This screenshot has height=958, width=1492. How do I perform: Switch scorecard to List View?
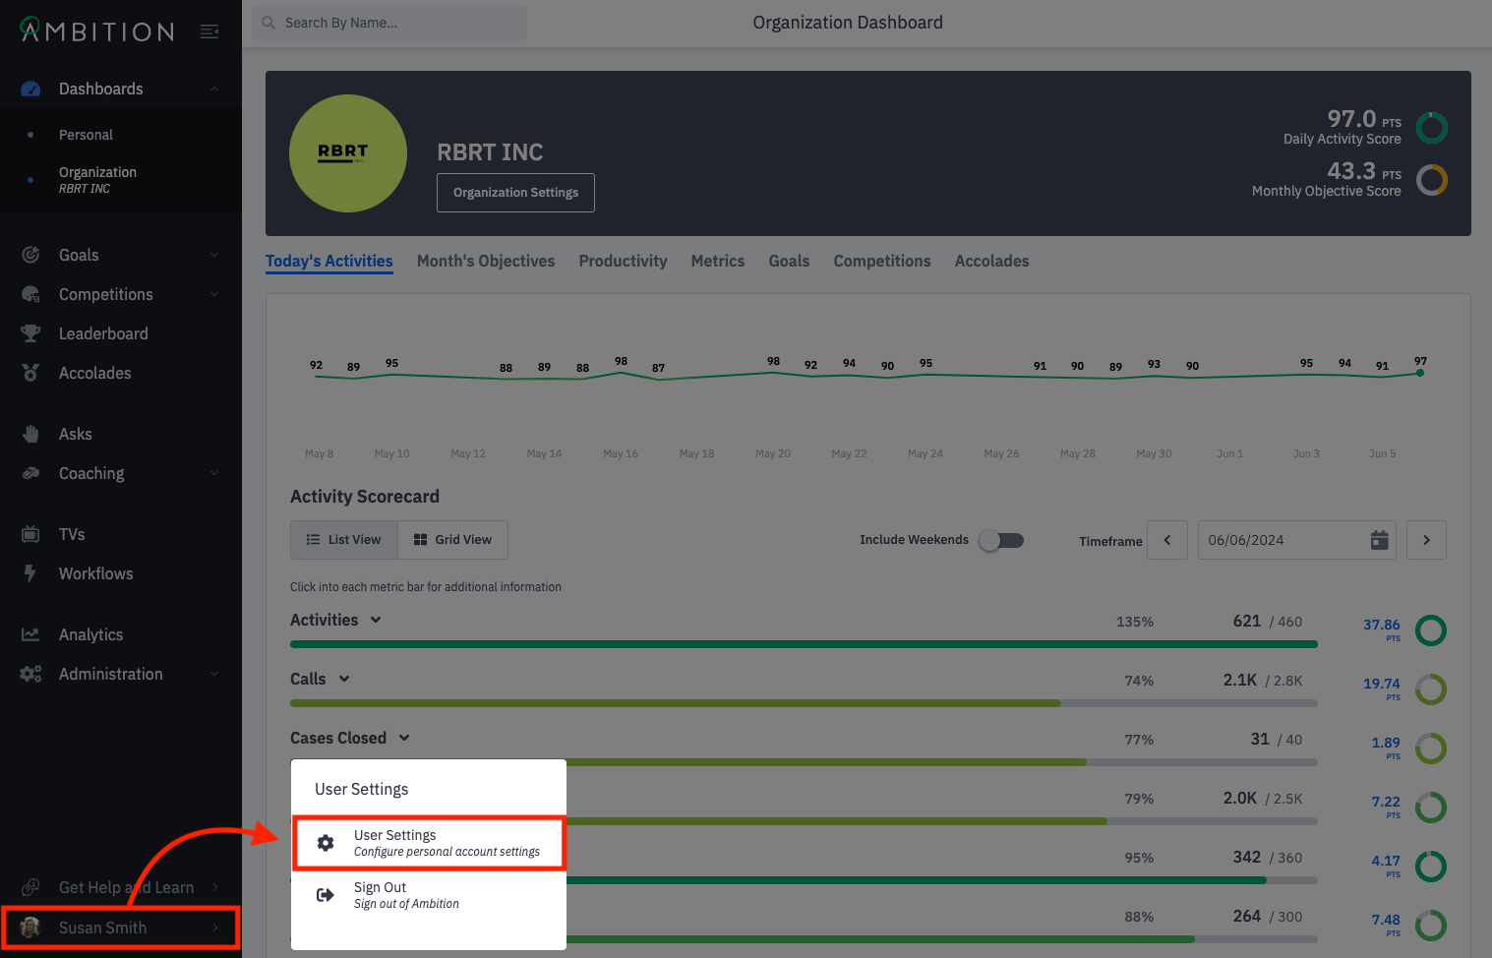pos(344,540)
